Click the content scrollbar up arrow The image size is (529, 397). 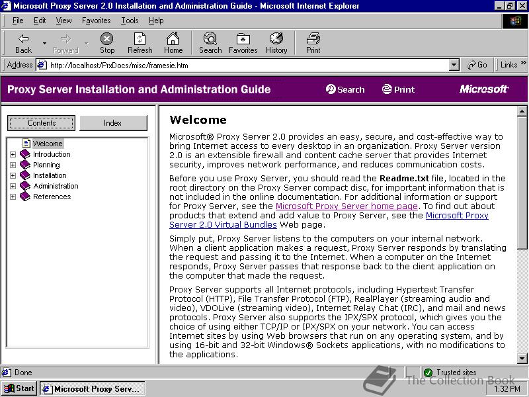pos(522,111)
